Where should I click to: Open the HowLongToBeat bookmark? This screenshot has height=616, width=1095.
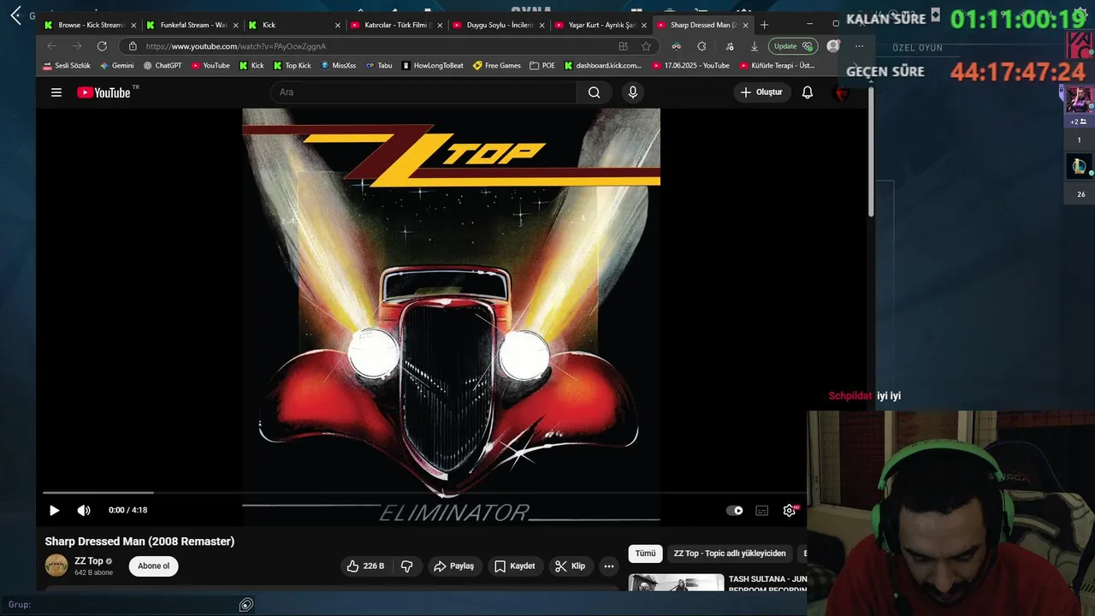tap(433, 65)
